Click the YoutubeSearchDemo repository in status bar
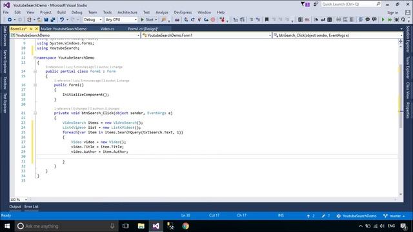 pyautogui.click(x=356, y=216)
